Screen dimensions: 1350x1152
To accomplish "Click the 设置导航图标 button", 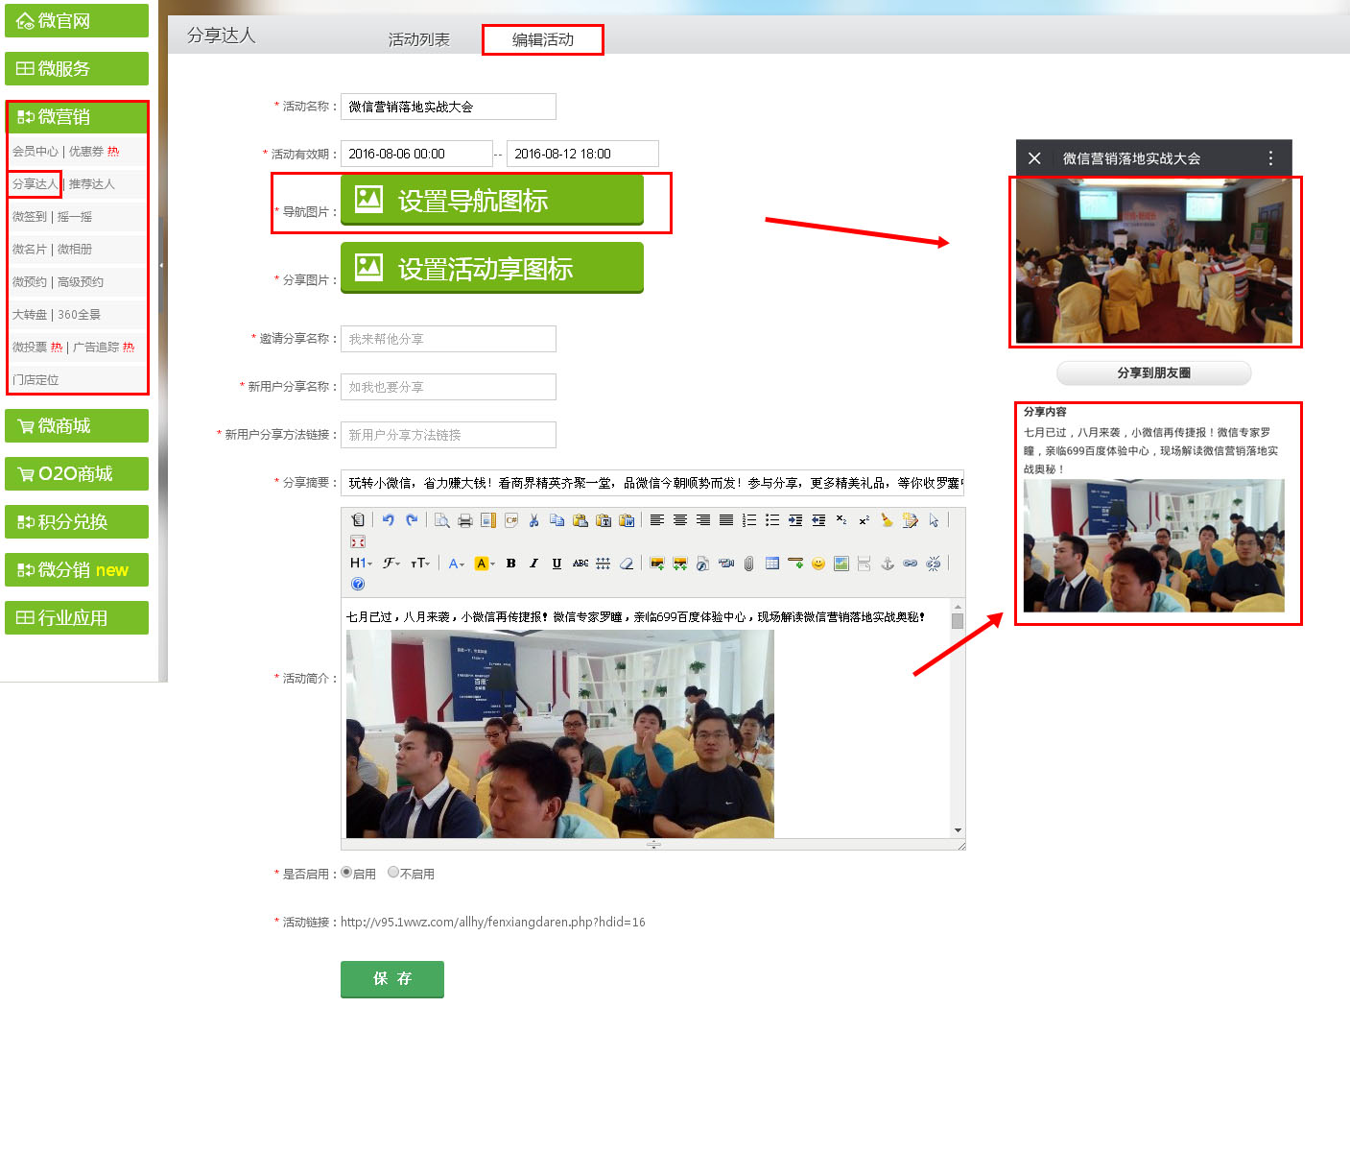I will (491, 200).
